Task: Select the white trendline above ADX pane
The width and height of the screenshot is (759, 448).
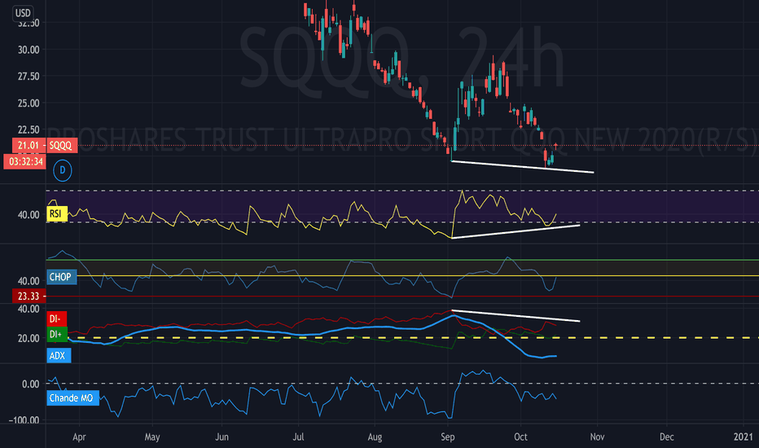Action: (x=515, y=315)
